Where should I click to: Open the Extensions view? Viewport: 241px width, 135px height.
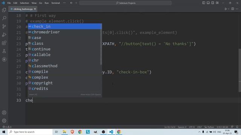(4, 43)
